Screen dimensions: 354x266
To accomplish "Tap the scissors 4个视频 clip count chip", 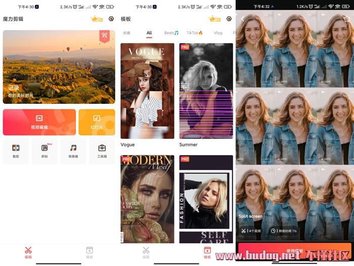I will pos(251,231).
